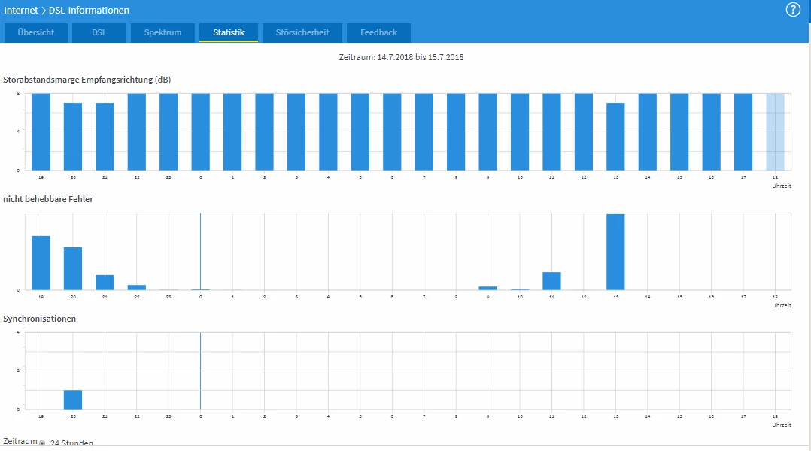Open the Störsicherheit tab
Viewport: 811px width, 451px height.
click(x=302, y=32)
